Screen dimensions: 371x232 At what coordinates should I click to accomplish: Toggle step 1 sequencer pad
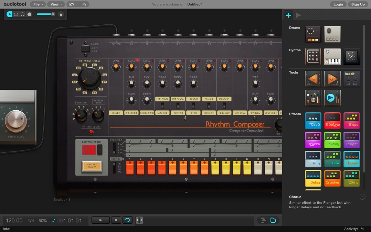click(x=130, y=168)
